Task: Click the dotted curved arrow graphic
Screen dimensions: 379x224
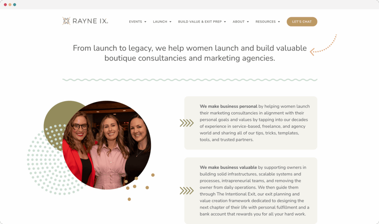Action: (x=323, y=45)
